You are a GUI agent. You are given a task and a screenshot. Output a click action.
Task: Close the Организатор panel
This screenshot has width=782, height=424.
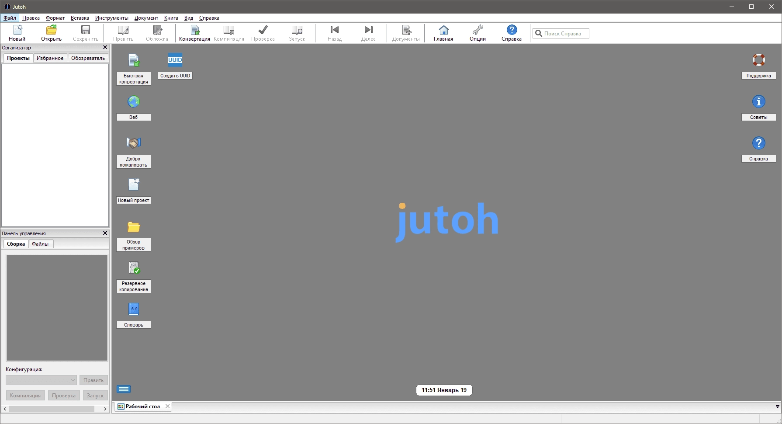coord(105,47)
